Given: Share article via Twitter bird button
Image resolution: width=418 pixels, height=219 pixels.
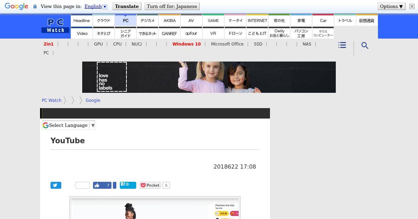Looking at the screenshot, I should [56, 185].
